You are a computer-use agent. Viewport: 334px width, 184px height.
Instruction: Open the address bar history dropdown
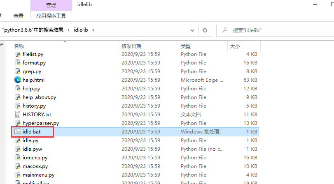192,30
